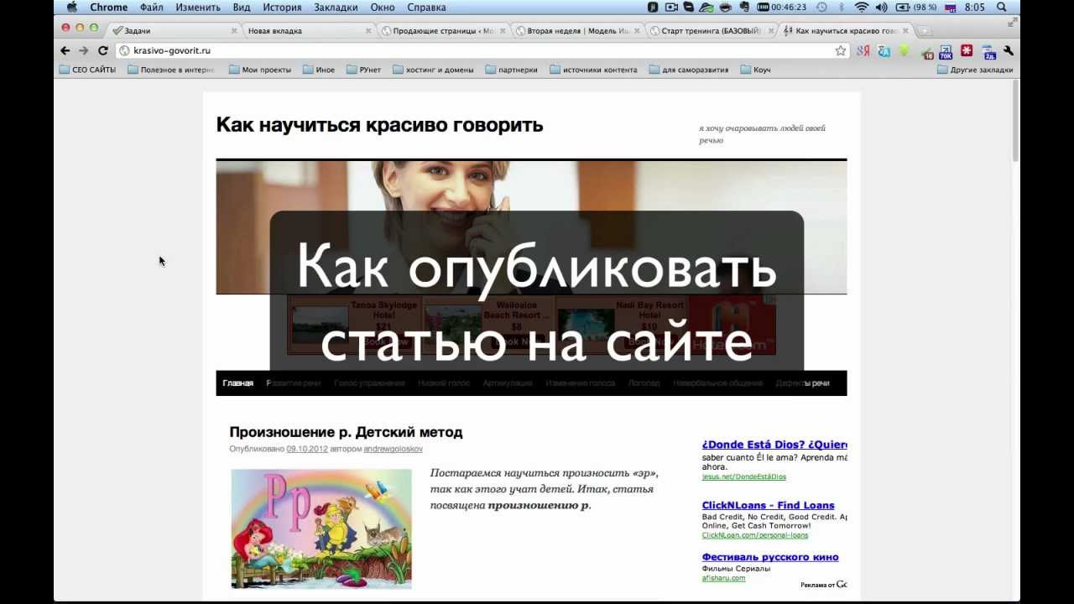Open the site title Как научиться красиво говорить

click(x=379, y=125)
